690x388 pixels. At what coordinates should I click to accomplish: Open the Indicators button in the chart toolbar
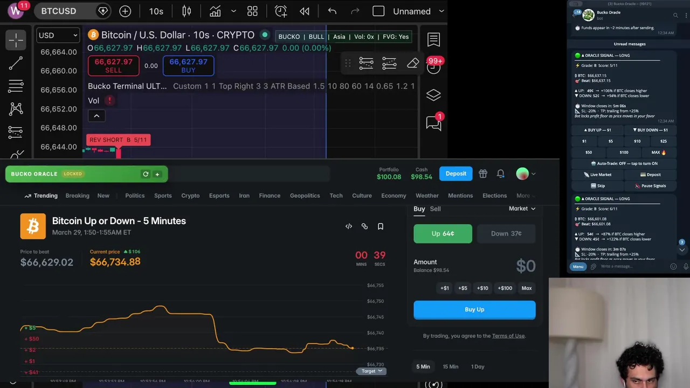click(x=215, y=11)
